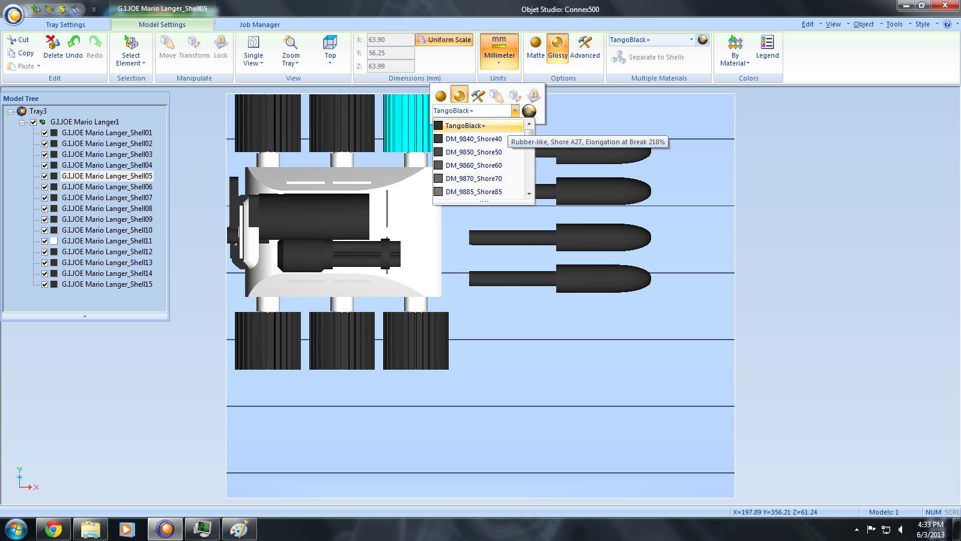Uncheck the Shell09 checkbox in Model Tree

click(44, 219)
